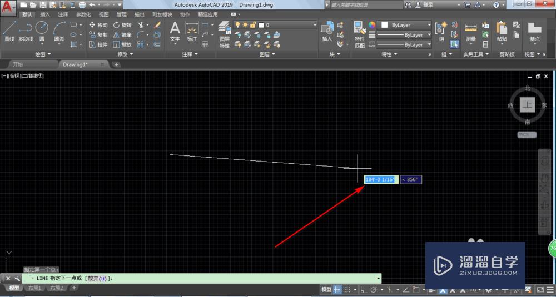The height and width of the screenshot is (297, 556).
Task: Toggle polar tracking in status bar
Action: click(374, 290)
